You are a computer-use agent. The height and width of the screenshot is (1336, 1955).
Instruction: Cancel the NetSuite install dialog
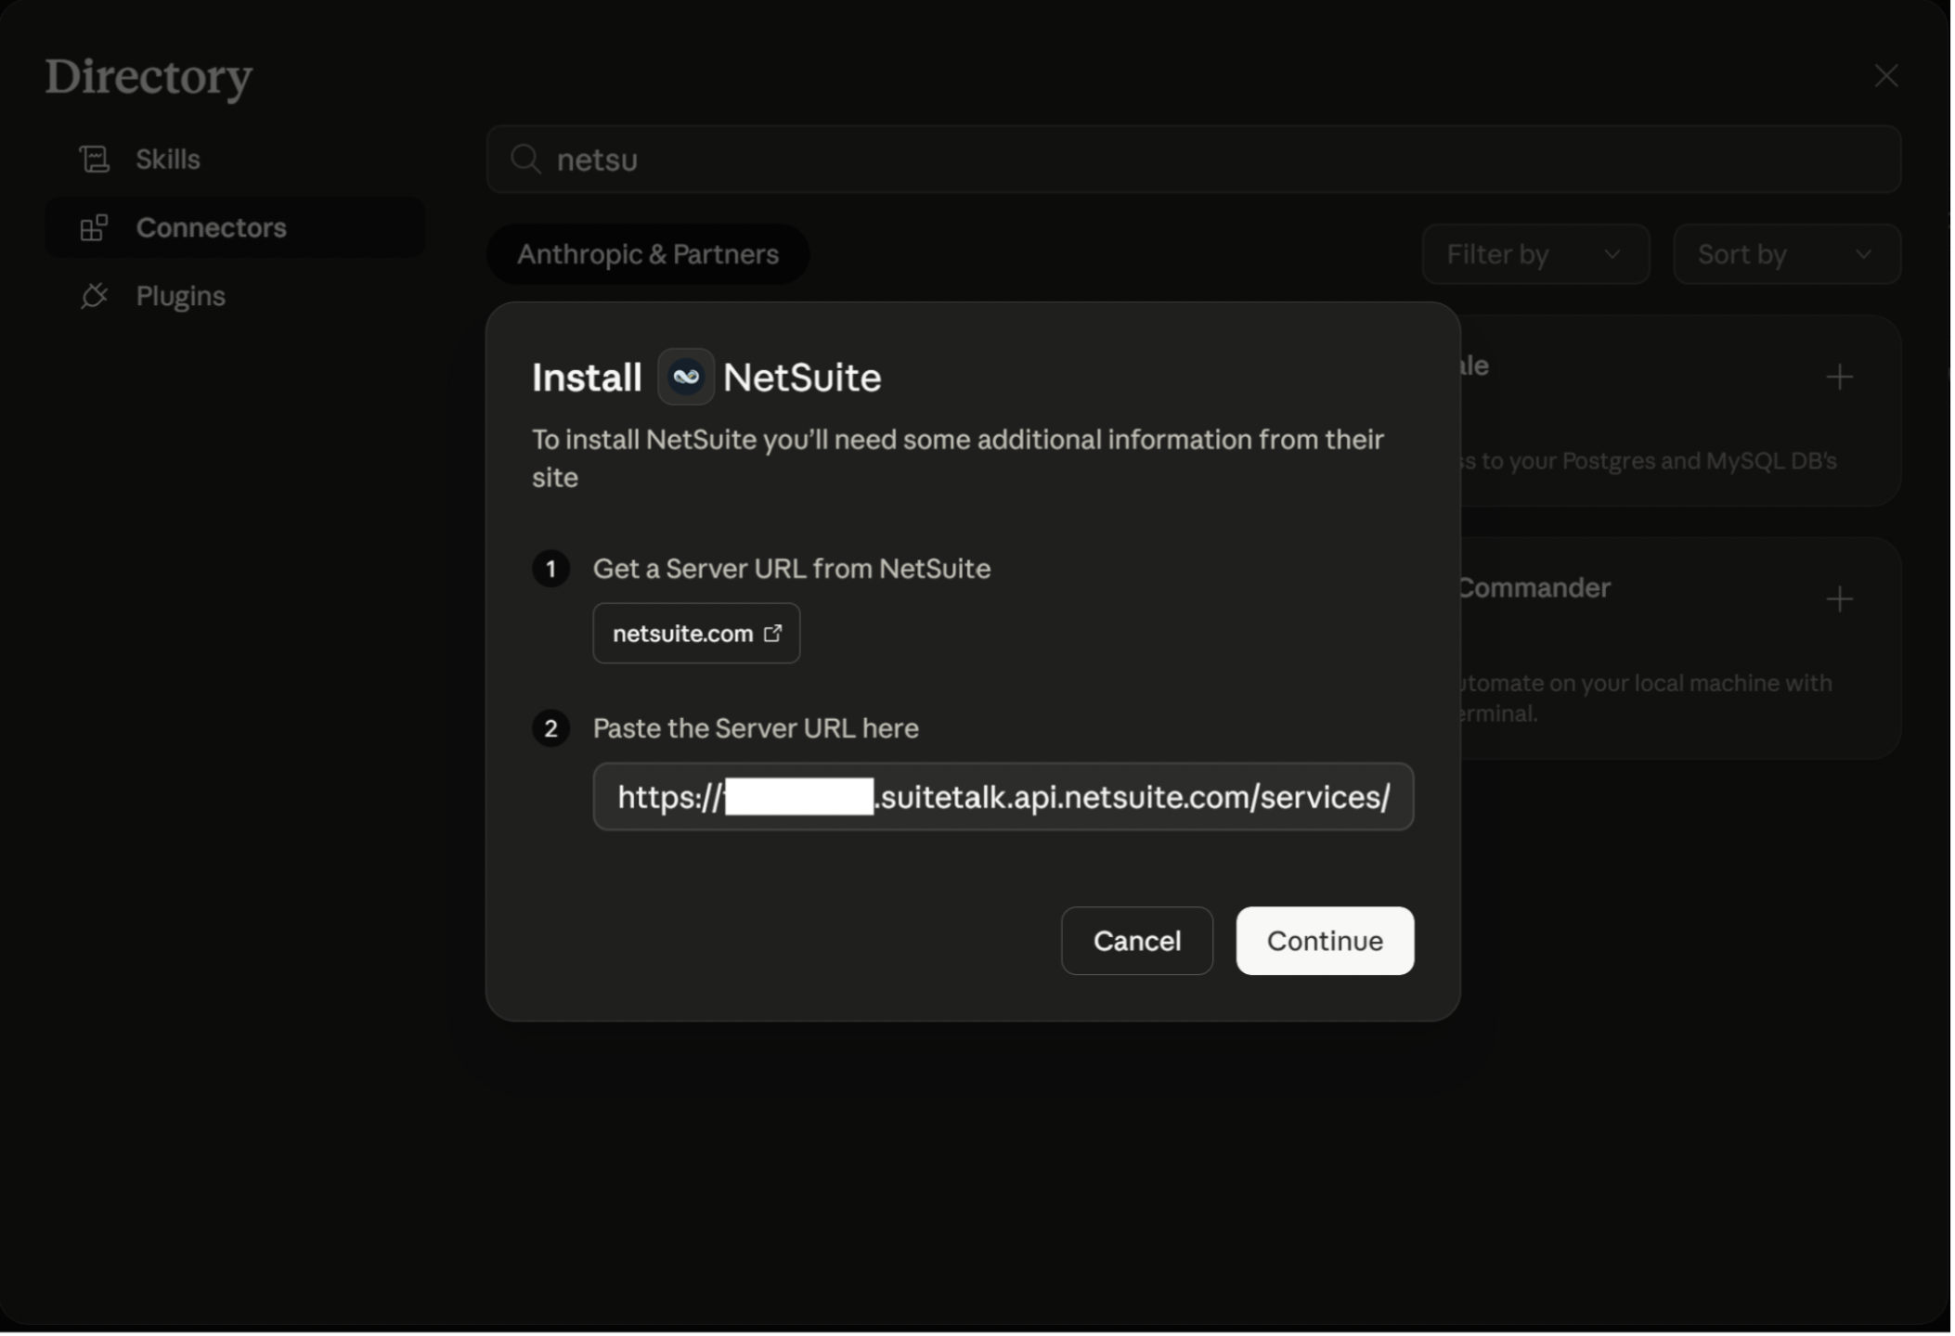1139,943
